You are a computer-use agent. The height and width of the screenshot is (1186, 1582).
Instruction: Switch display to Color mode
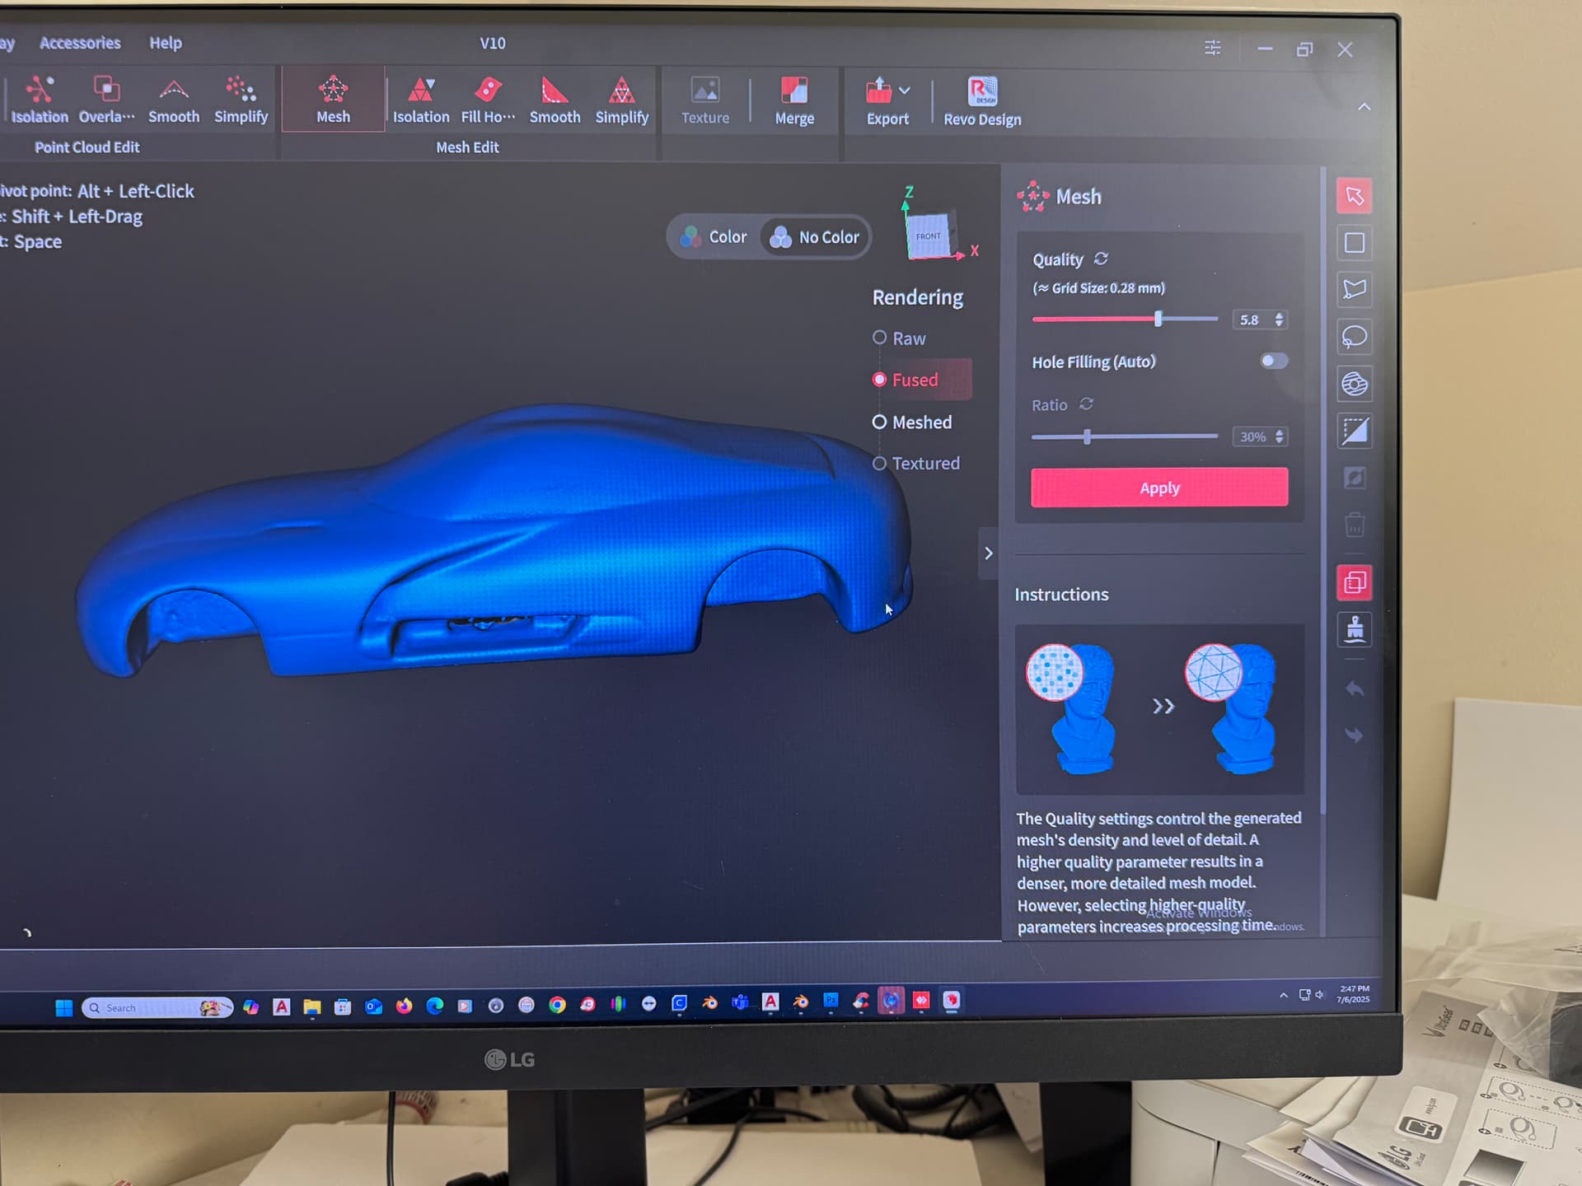click(714, 237)
